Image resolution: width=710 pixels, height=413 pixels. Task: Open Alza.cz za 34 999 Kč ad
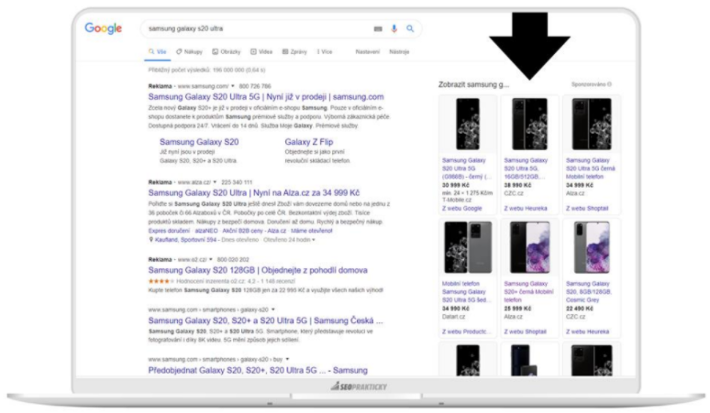point(253,193)
